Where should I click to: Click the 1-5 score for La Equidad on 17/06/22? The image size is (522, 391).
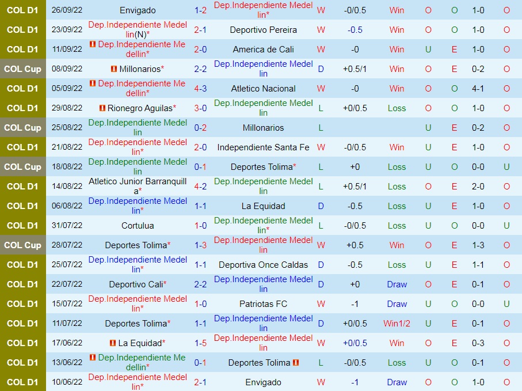tap(200, 343)
